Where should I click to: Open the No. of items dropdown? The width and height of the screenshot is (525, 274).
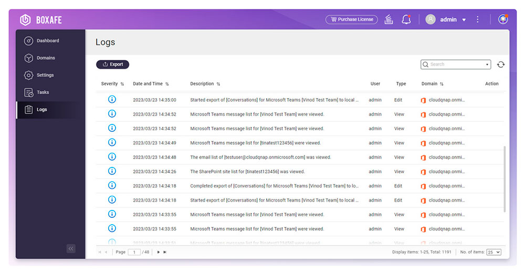click(493, 252)
